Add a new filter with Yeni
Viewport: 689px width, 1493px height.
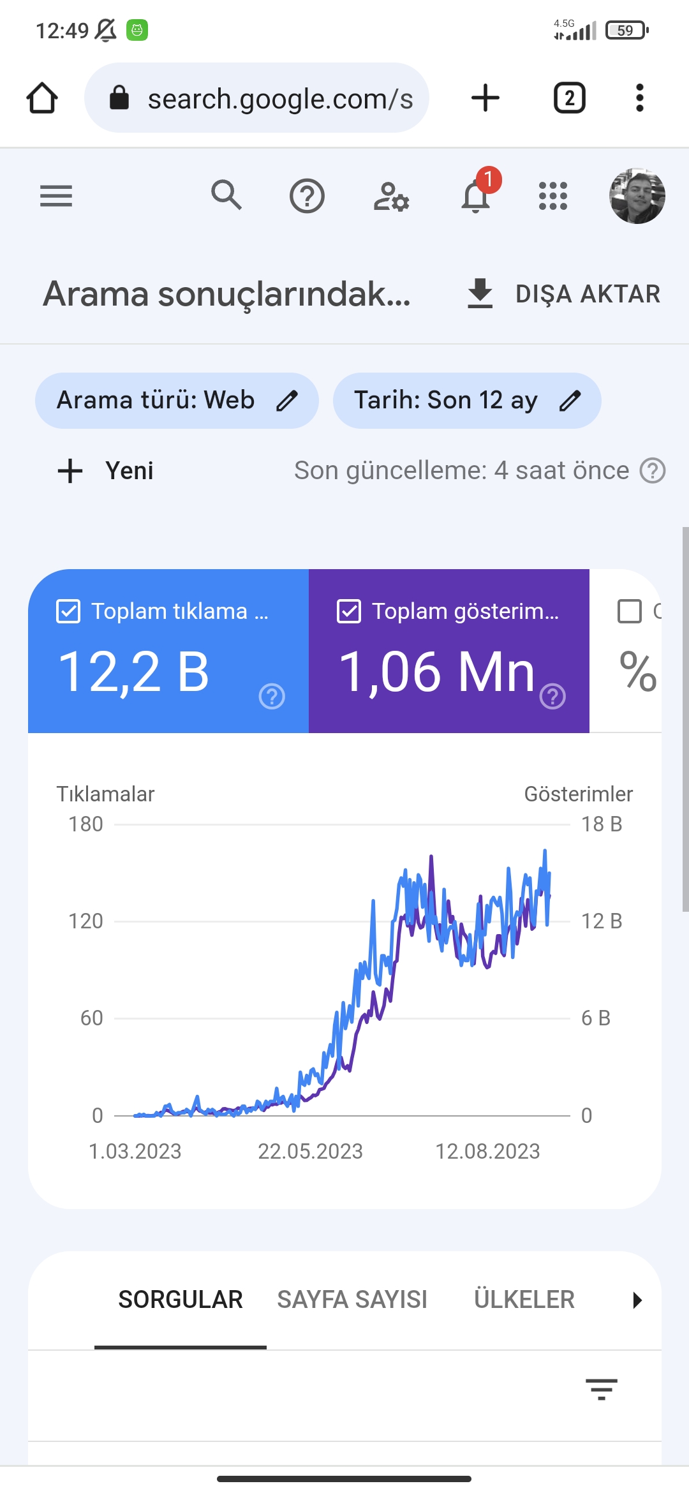106,471
